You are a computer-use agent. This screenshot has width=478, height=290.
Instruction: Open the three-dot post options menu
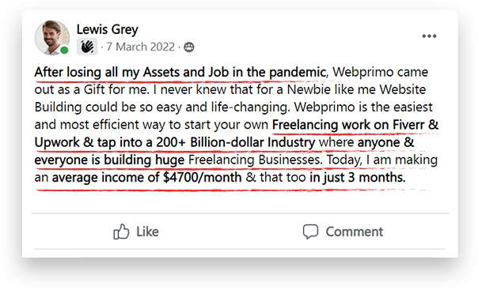click(x=429, y=36)
